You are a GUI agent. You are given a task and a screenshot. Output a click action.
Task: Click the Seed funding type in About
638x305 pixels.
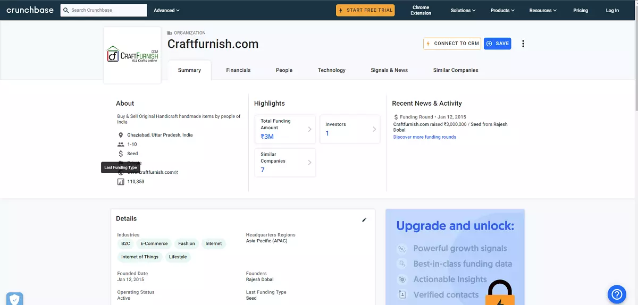(132, 154)
